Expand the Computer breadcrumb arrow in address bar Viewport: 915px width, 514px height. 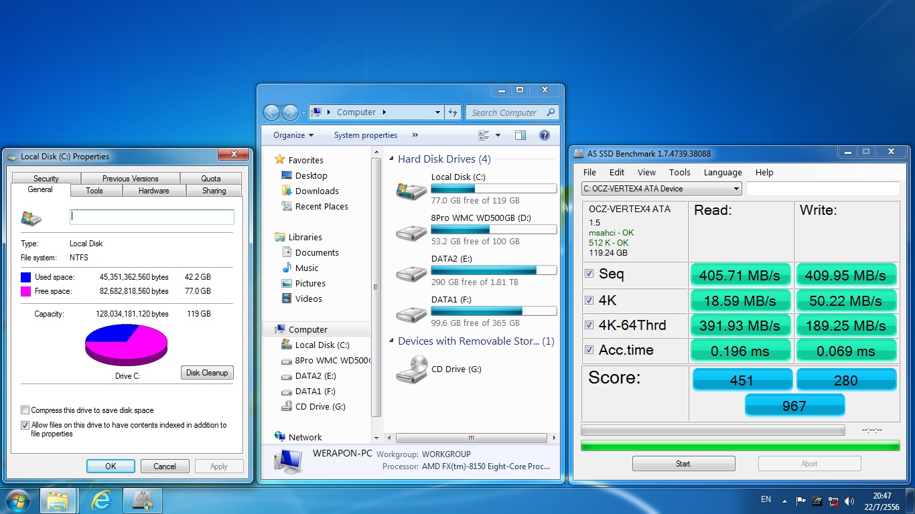click(384, 112)
